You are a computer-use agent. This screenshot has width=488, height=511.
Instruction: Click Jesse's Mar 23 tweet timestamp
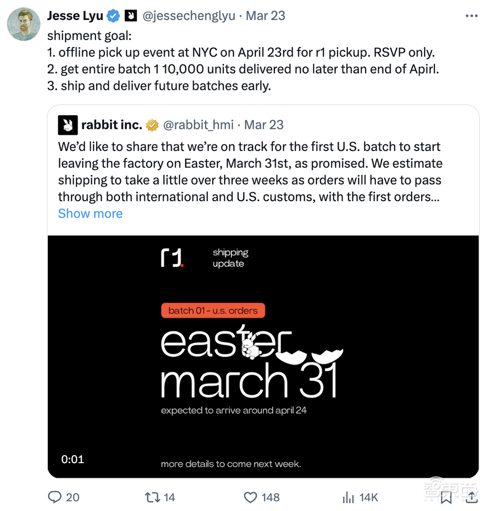pos(265,16)
